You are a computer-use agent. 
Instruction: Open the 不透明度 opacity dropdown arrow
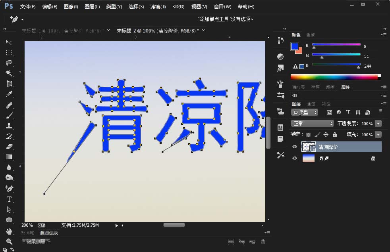click(x=378, y=124)
